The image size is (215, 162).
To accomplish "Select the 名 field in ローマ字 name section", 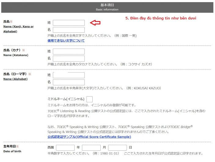I will click(69, 82).
